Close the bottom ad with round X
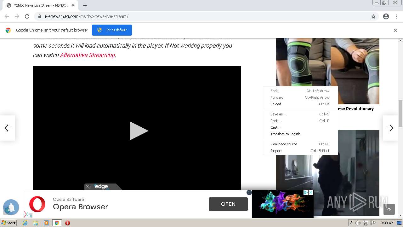 (249, 192)
